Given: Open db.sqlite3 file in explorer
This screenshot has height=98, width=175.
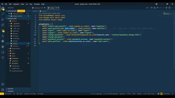Looking at the screenshot, I should (18, 63).
